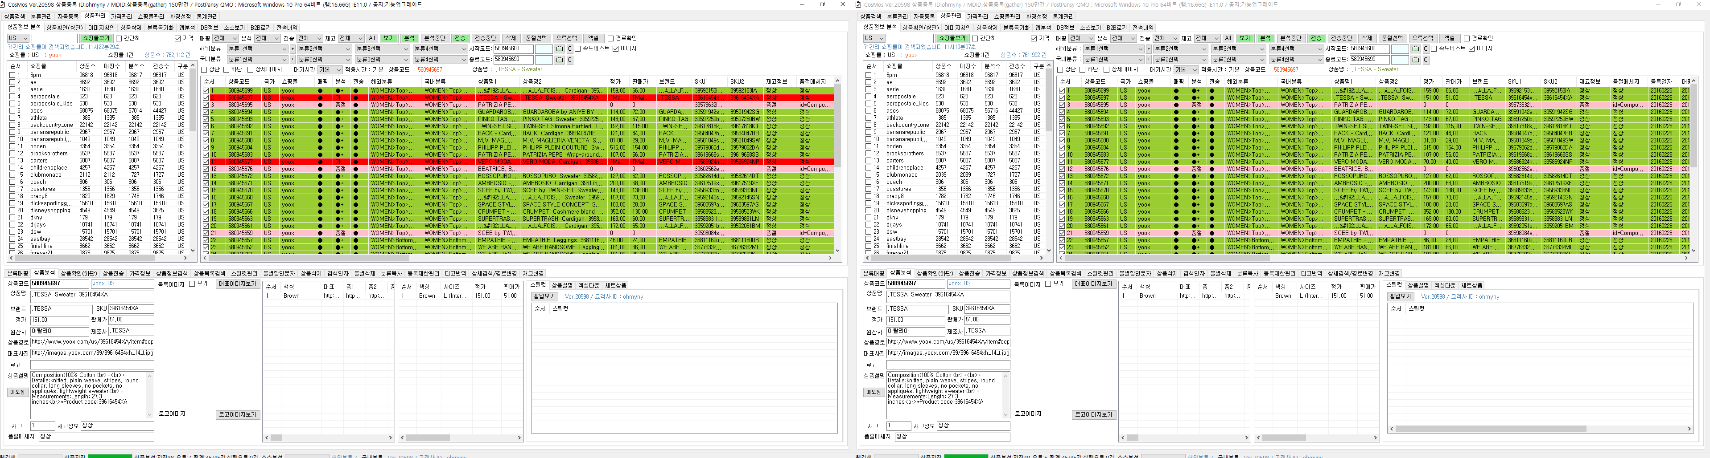
Task: Click the + button on 국내분류 row, left window
Action: pyautogui.click(x=293, y=60)
